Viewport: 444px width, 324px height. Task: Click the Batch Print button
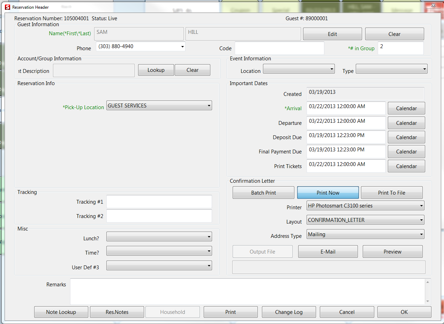(x=263, y=193)
